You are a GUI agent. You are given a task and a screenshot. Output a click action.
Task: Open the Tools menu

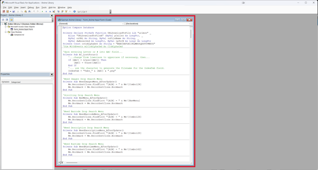[44, 8]
